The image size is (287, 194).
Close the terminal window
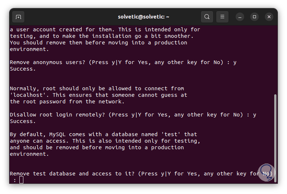pyautogui.click(x=269, y=17)
